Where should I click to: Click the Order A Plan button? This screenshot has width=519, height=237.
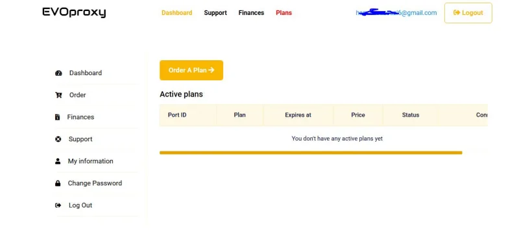(191, 70)
